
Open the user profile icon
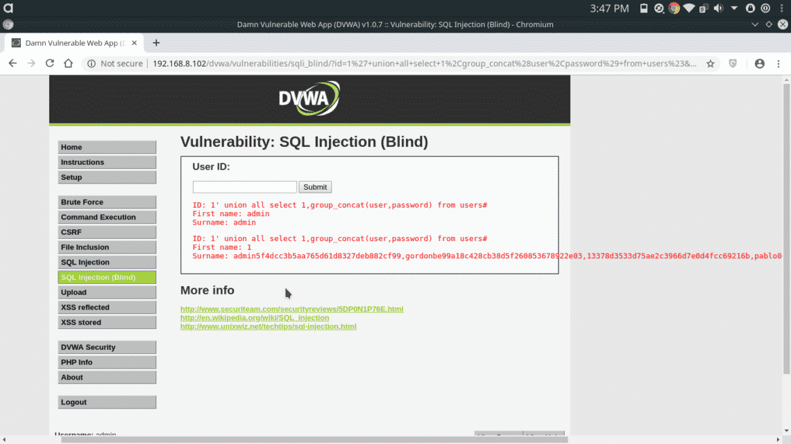[x=760, y=64]
